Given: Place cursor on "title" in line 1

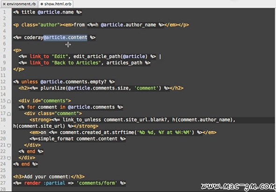Looking at the screenshot, I should tap(28, 12).
